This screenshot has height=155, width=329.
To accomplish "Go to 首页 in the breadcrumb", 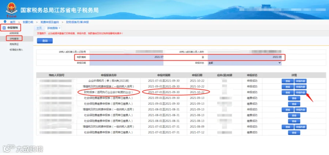I will (12, 22).
